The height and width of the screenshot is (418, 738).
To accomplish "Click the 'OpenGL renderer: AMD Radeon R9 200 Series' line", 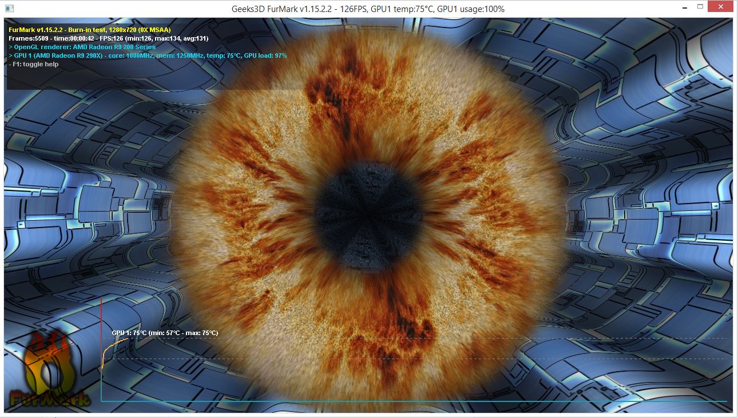I will [82, 47].
